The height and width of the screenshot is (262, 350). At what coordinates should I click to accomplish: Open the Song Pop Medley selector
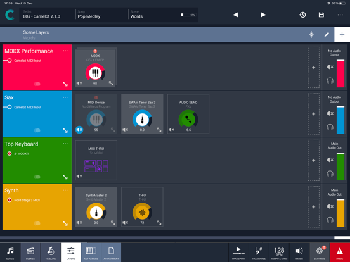coord(101,15)
